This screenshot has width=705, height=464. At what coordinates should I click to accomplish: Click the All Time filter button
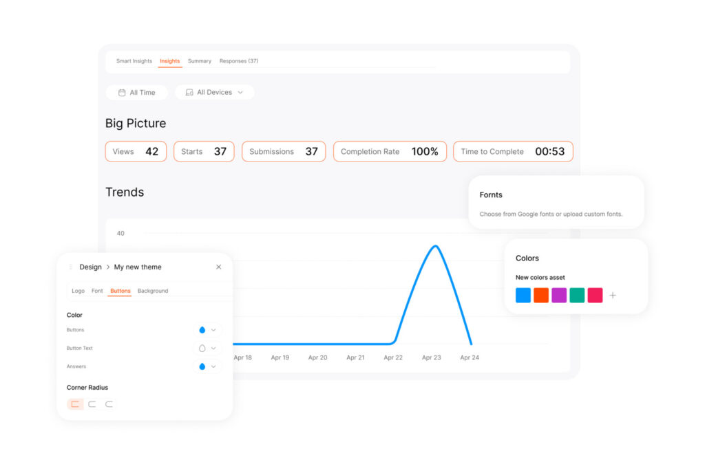[137, 92]
